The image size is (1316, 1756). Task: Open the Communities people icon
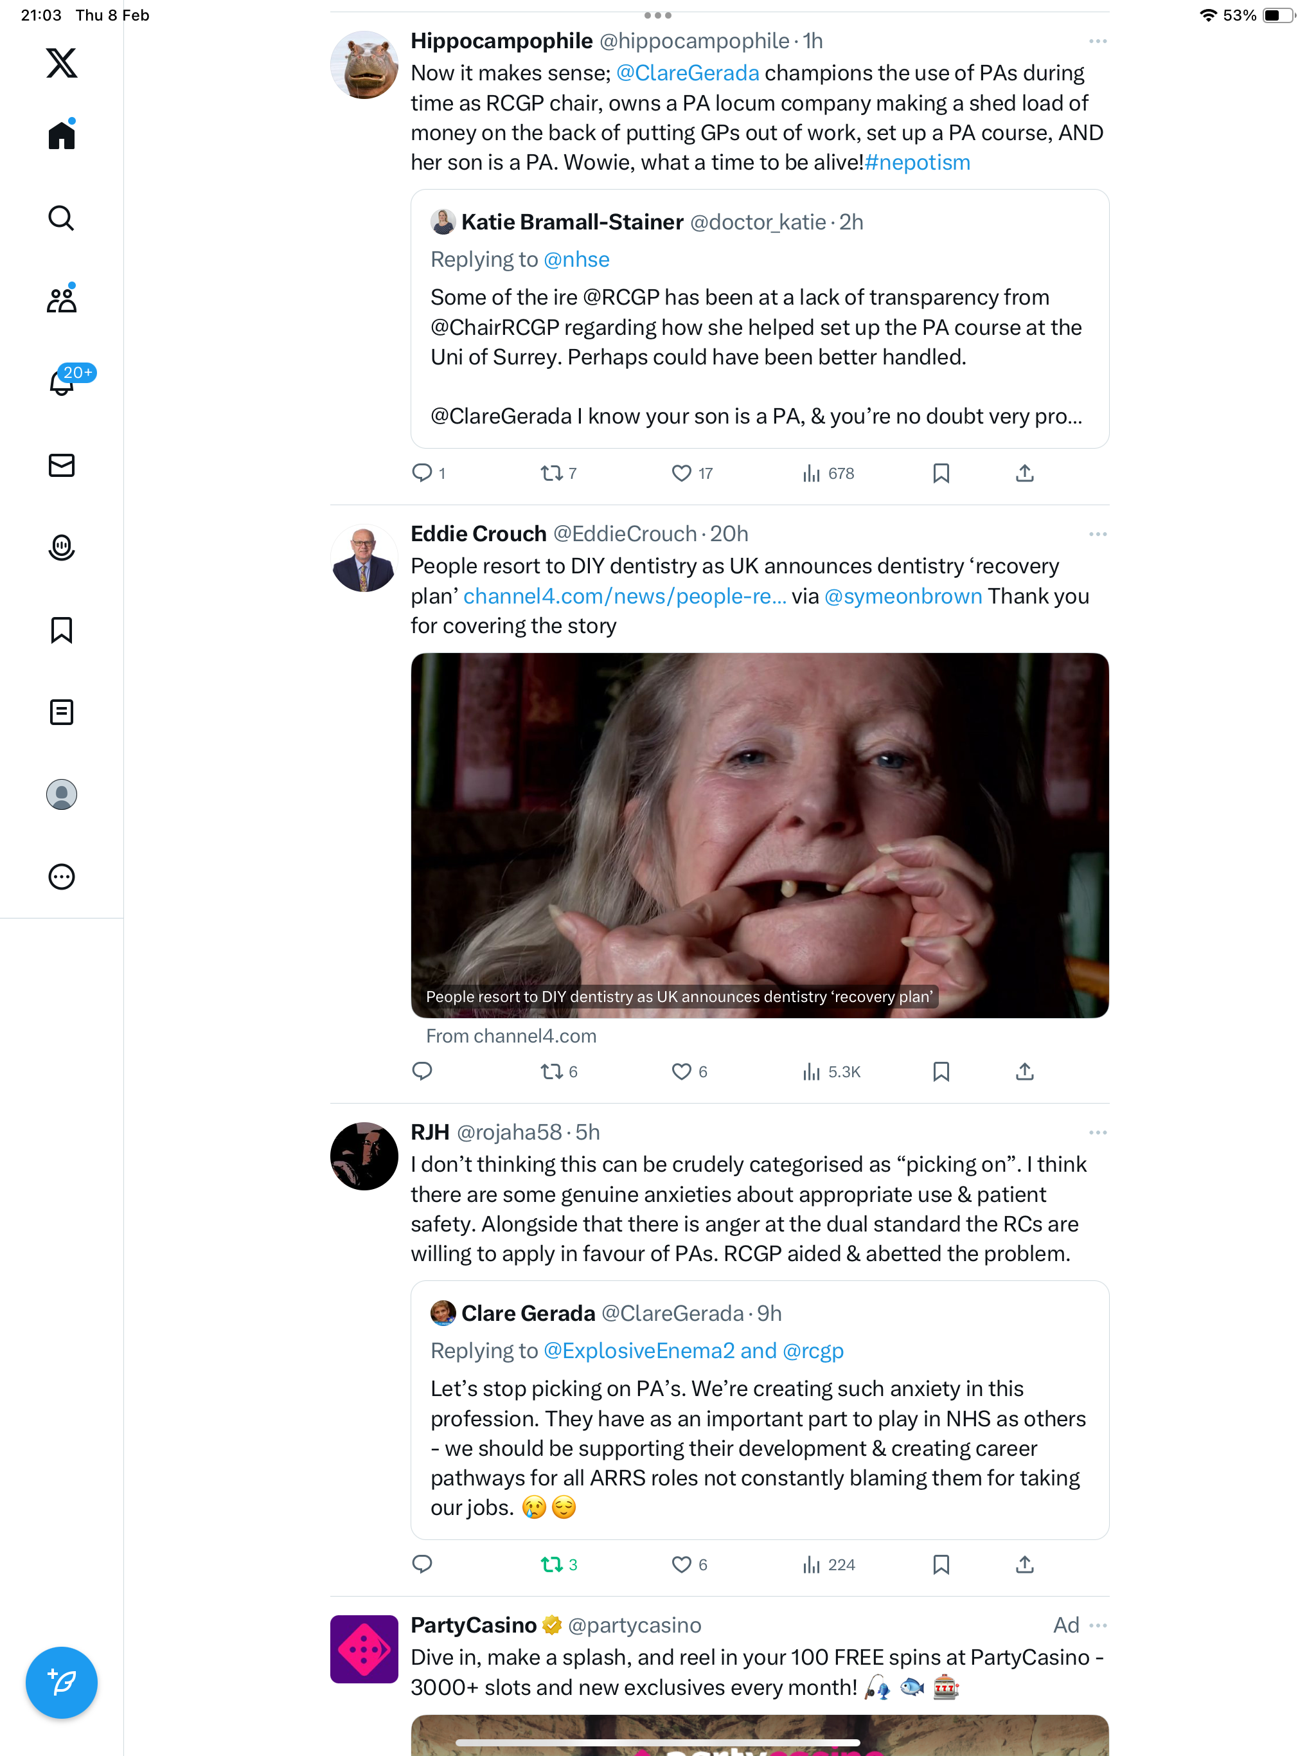(x=61, y=300)
